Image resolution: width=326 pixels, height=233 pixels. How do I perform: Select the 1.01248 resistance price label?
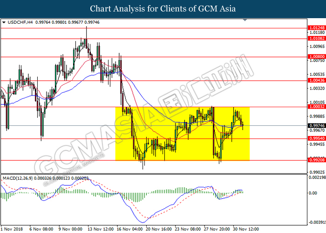(316, 27)
